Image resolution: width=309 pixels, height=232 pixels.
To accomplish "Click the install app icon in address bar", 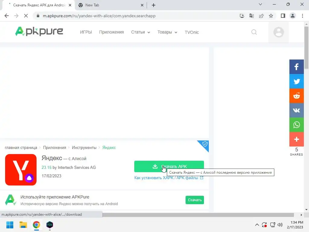I will point(242,16).
